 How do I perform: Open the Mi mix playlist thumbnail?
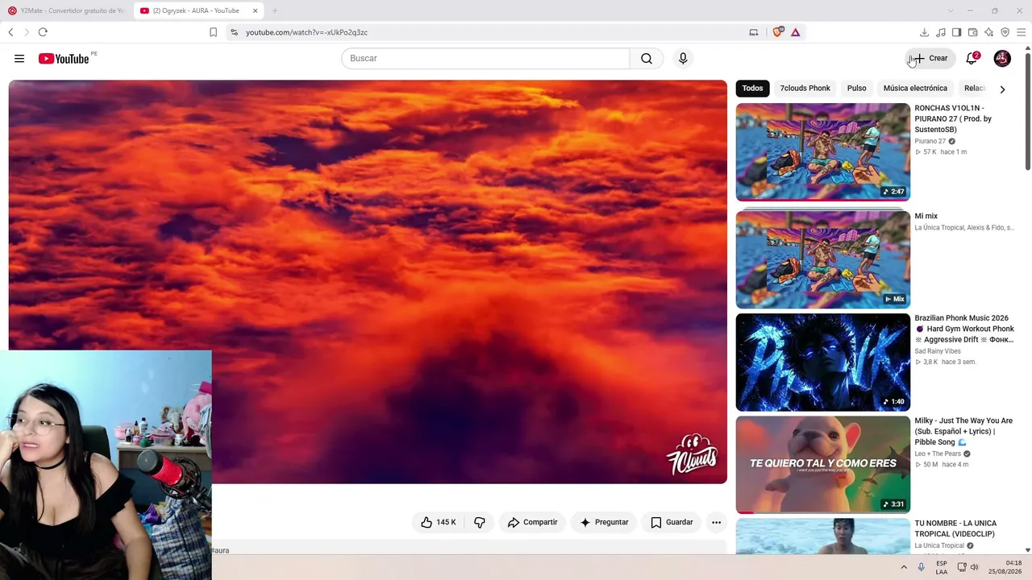click(822, 259)
